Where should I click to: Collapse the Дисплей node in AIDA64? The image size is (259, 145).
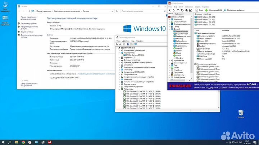169,29
